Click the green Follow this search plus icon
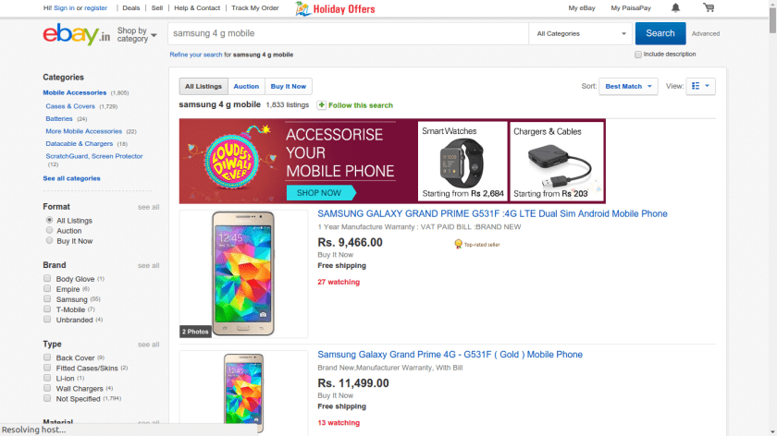 point(322,105)
